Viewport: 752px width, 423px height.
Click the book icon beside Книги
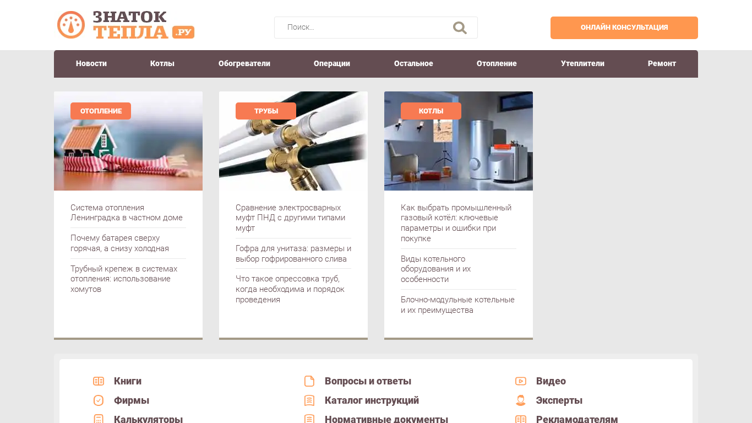[x=99, y=381]
